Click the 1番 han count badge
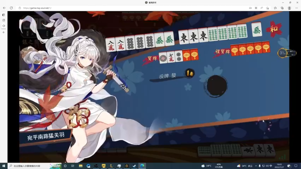The width and height of the screenshot is (301, 169). pyautogui.click(x=190, y=73)
